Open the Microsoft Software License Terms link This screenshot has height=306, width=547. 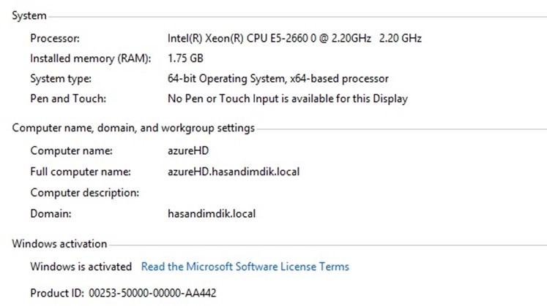point(245,267)
